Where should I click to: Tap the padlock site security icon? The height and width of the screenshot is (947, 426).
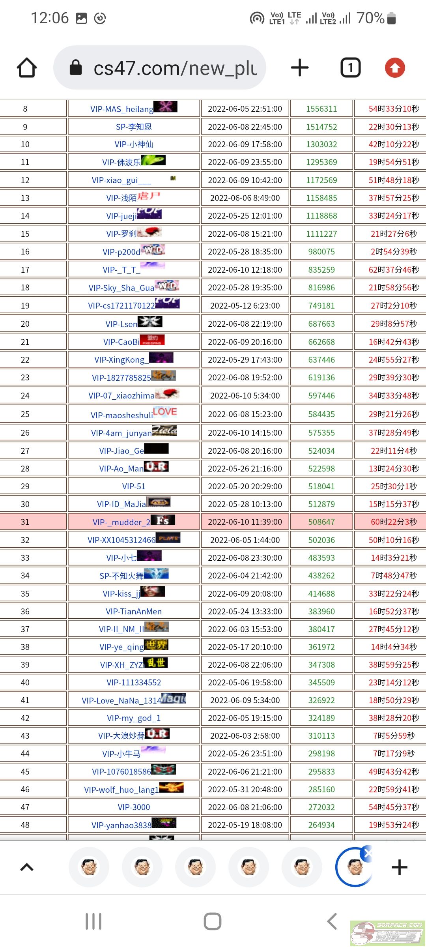[x=76, y=68]
